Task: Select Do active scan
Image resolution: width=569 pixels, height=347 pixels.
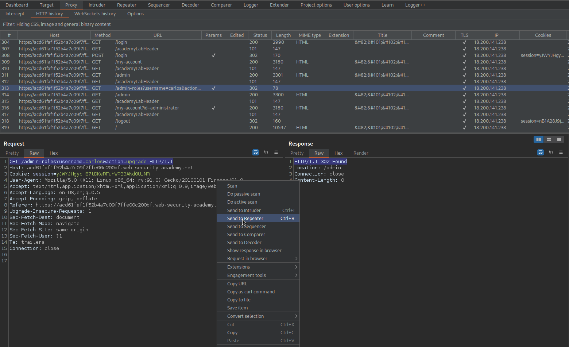Action: click(258, 202)
